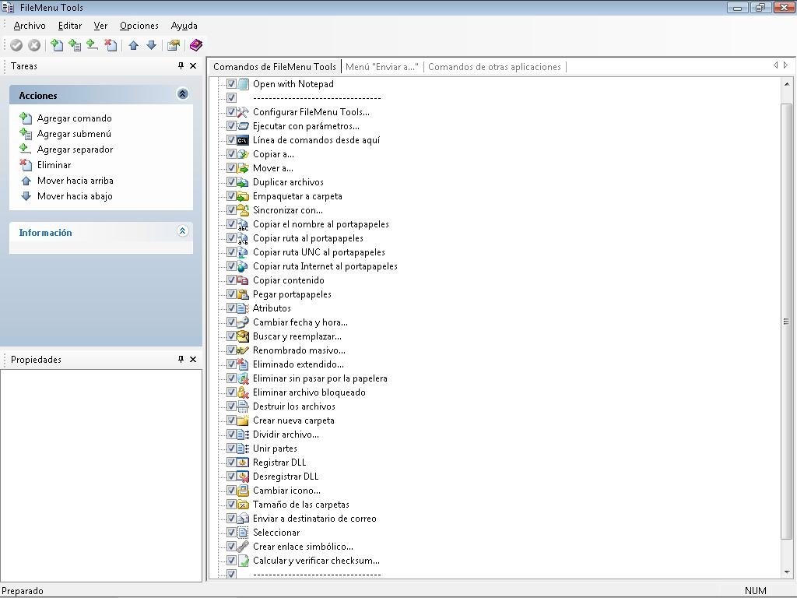
Task: Disable the Dividir archivo checkbox
Action: click(231, 434)
